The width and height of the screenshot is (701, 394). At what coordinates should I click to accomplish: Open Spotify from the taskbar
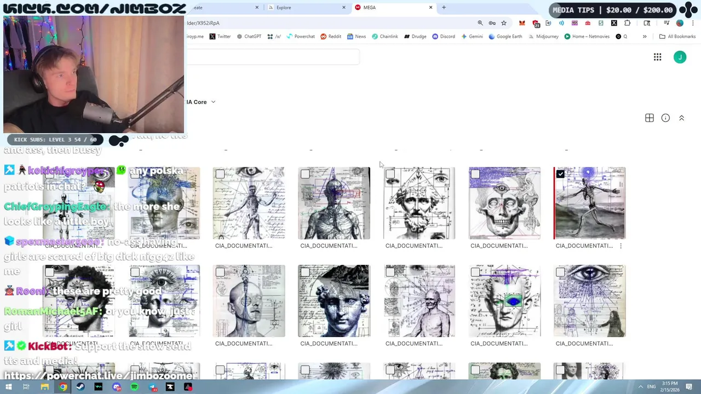(x=134, y=387)
